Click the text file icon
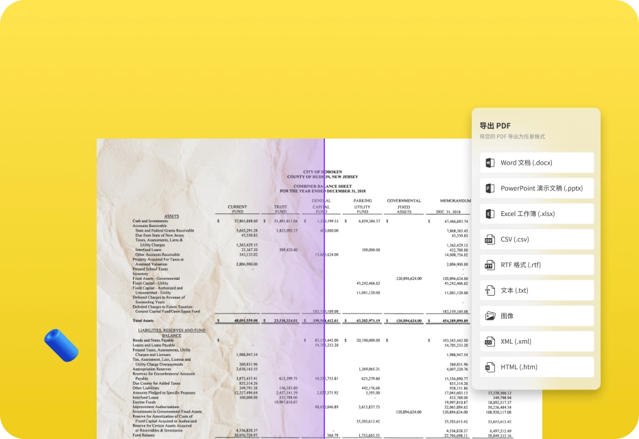This screenshot has width=639, height=439. (490, 290)
